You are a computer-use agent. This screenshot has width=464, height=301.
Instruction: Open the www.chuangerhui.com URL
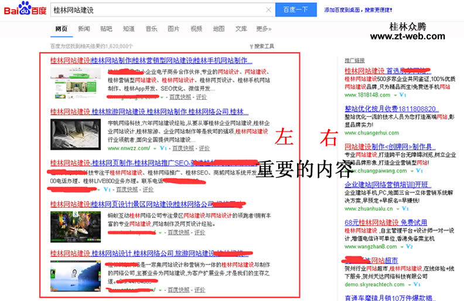pos(371,133)
